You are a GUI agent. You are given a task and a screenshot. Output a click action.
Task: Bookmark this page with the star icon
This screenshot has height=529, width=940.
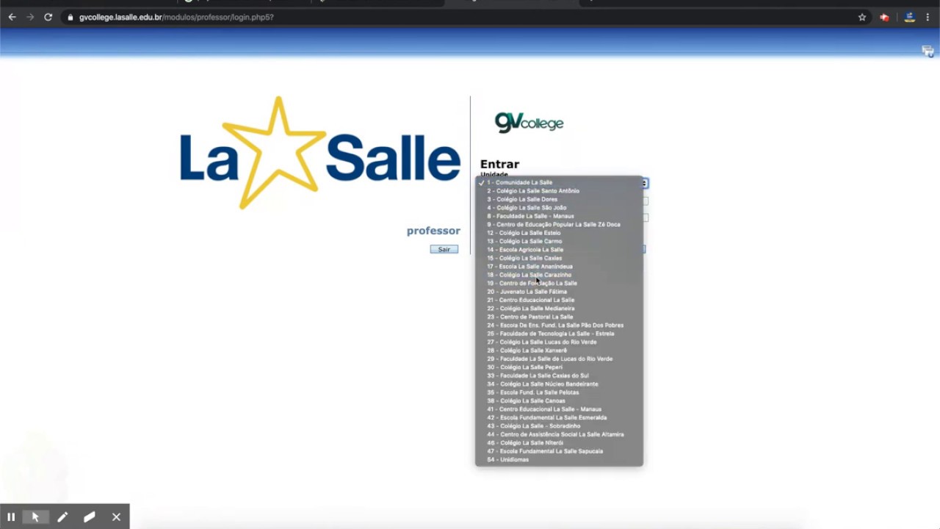(862, 17)
